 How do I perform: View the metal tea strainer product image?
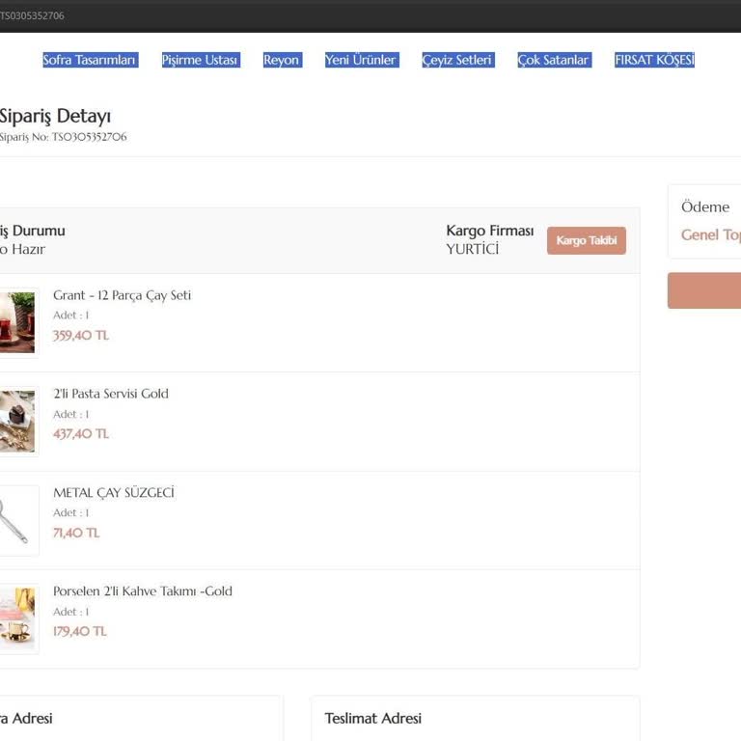coord(17,520)
